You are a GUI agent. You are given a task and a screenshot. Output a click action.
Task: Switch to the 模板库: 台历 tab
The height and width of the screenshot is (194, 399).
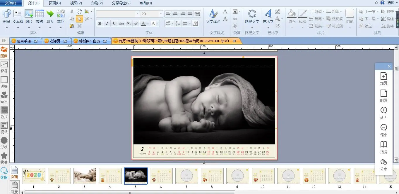click(89, 41)
